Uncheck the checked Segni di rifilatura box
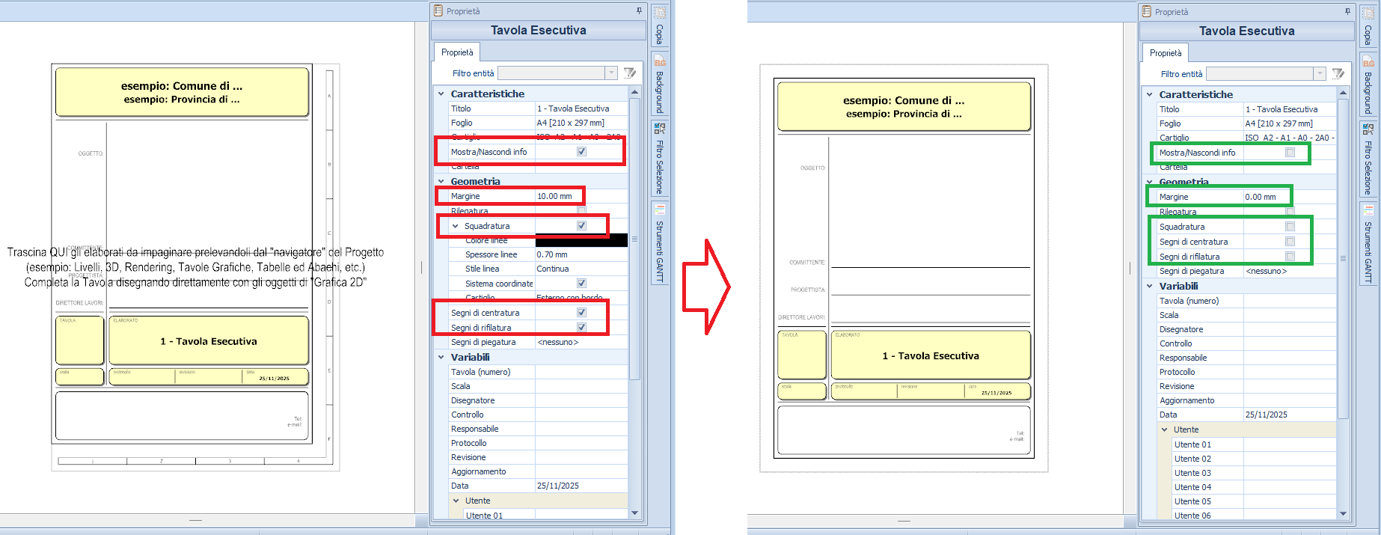 pyautogui.click(x=581, y=328)
